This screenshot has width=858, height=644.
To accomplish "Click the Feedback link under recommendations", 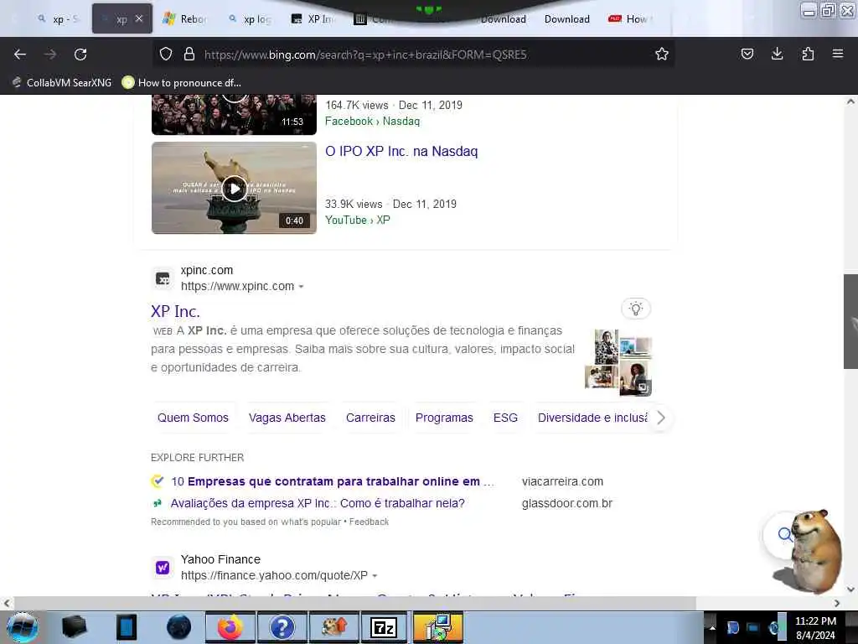I will (369, 522).
